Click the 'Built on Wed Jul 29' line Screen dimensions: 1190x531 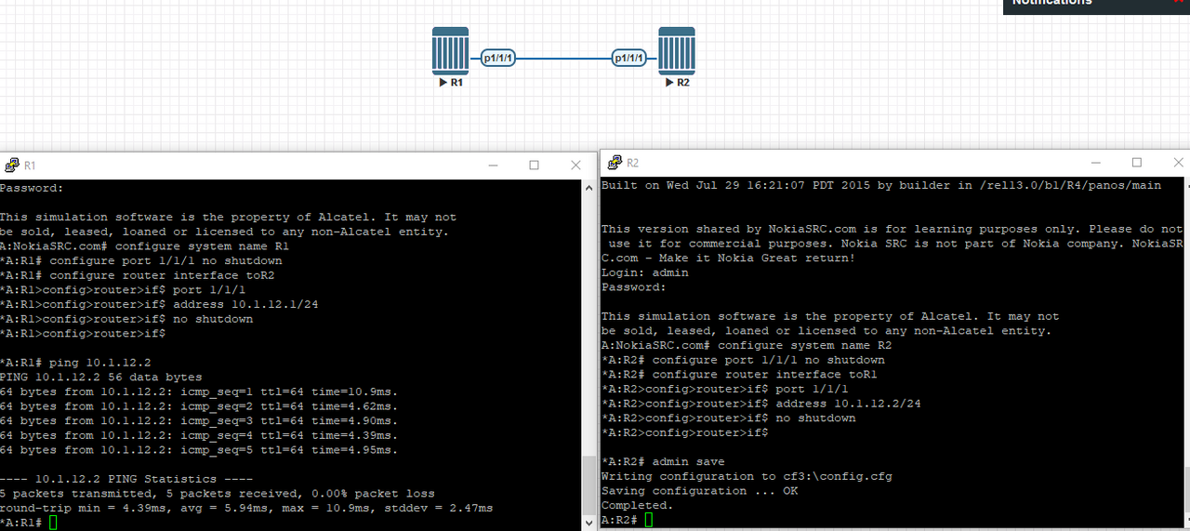pos(880,185)
